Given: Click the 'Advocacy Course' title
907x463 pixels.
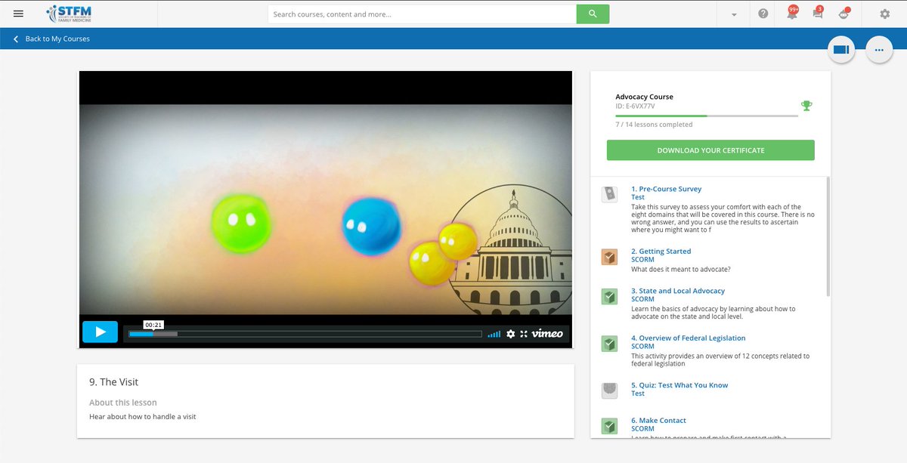Looking at the screenshot, I should tap(644, 97).
